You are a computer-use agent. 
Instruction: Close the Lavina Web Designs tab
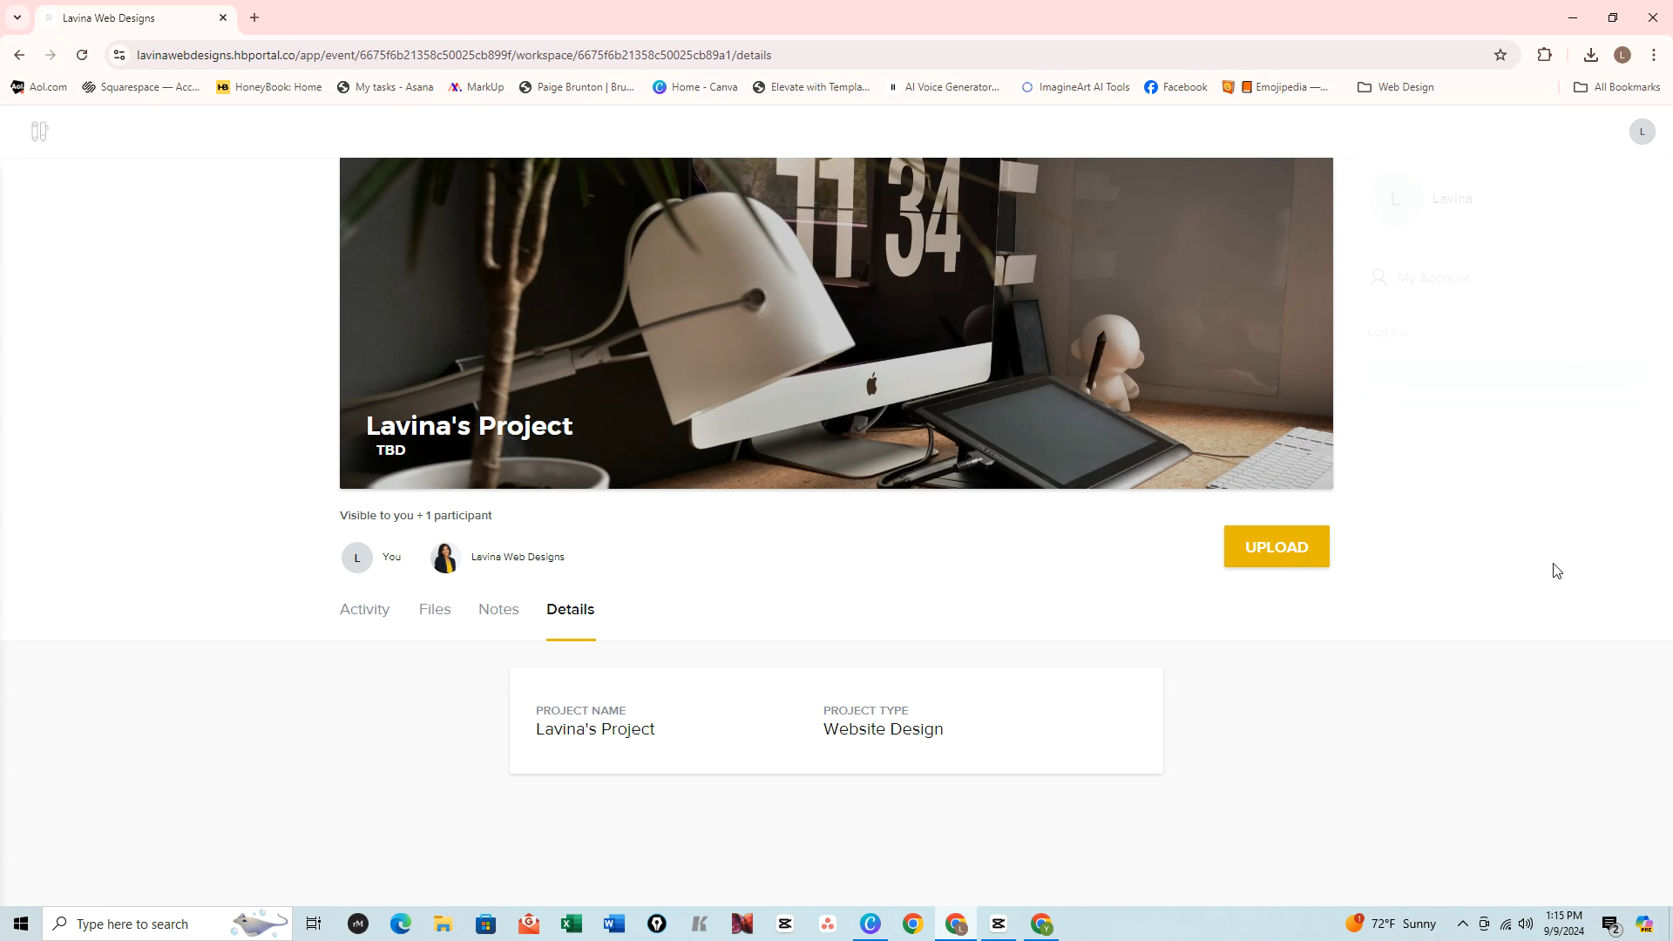pos(222,17)
